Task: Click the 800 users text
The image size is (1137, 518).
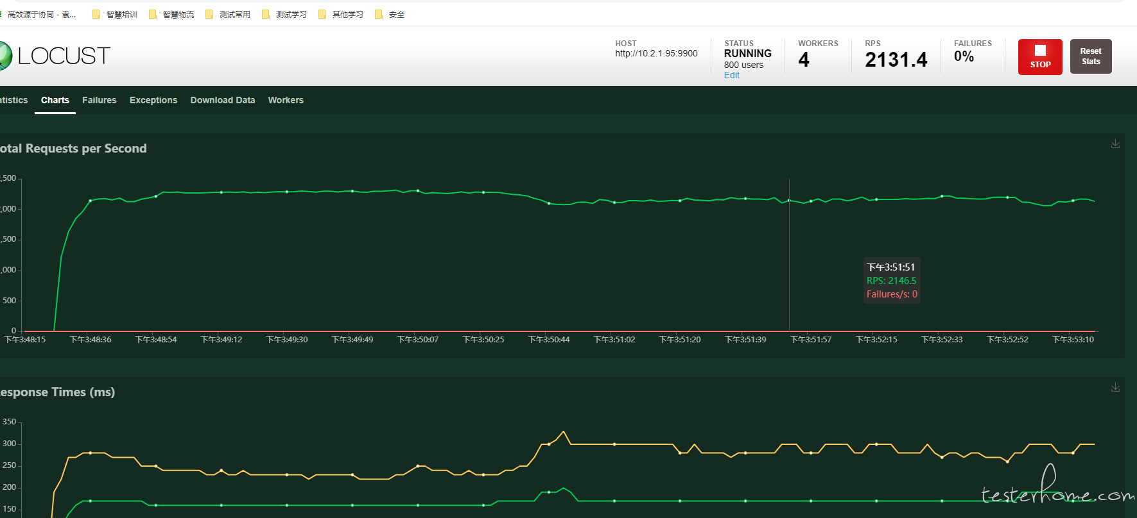Action: point(743,65)
